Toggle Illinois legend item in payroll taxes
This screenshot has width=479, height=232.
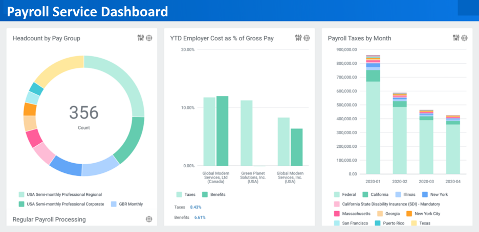click(x=405, y=194)
